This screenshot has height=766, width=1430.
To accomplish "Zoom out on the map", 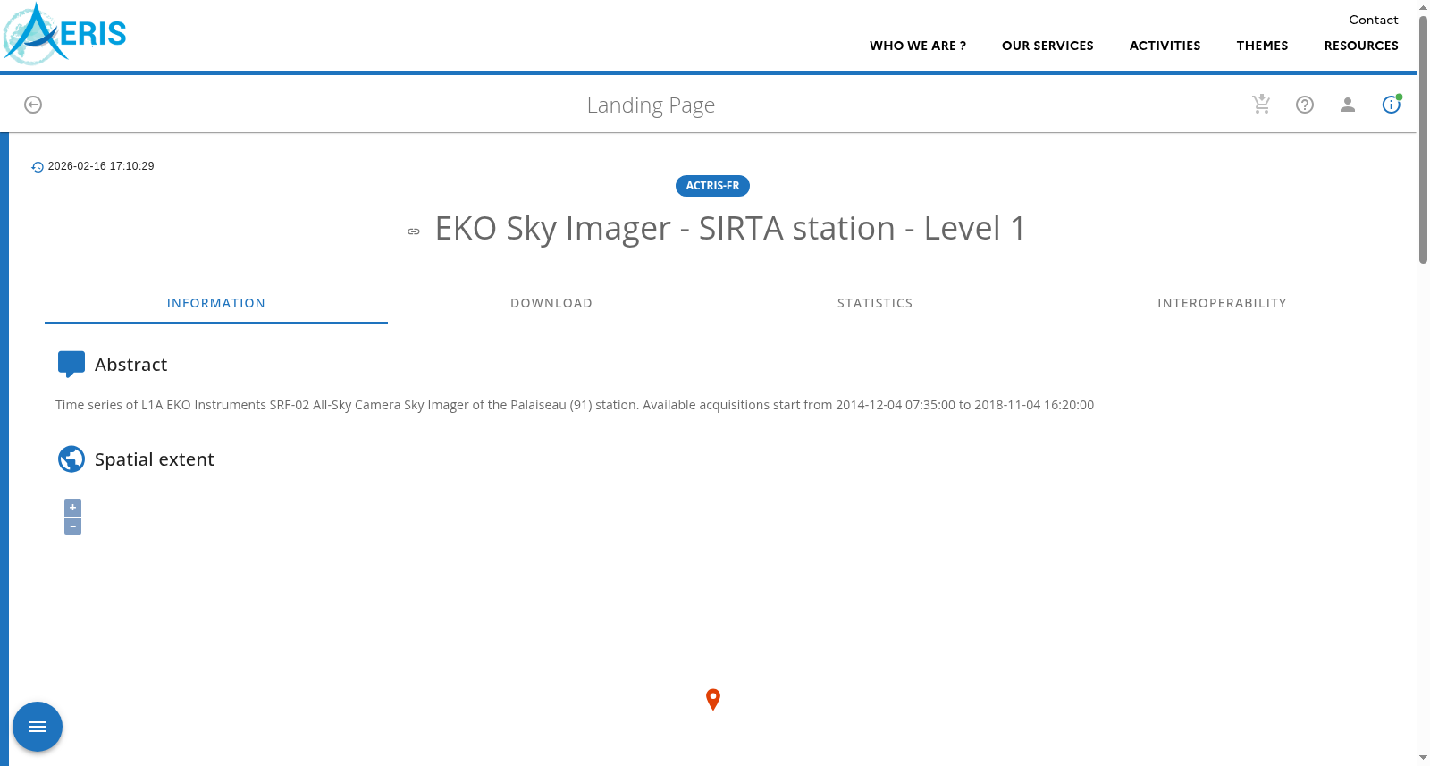I will [73, 526].
